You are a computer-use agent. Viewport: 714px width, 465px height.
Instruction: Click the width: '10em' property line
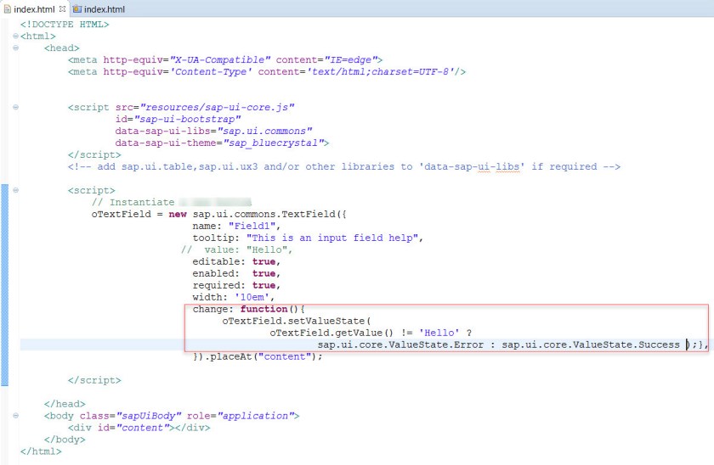[x=233, y=297]
